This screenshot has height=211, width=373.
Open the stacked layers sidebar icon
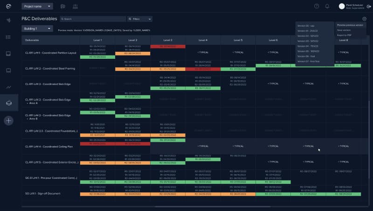click(8, 103)
